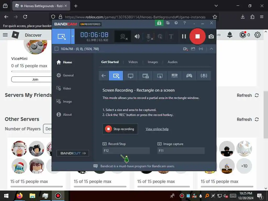
Task: Open the list all tabs dropdown
Action: (216, 6)
